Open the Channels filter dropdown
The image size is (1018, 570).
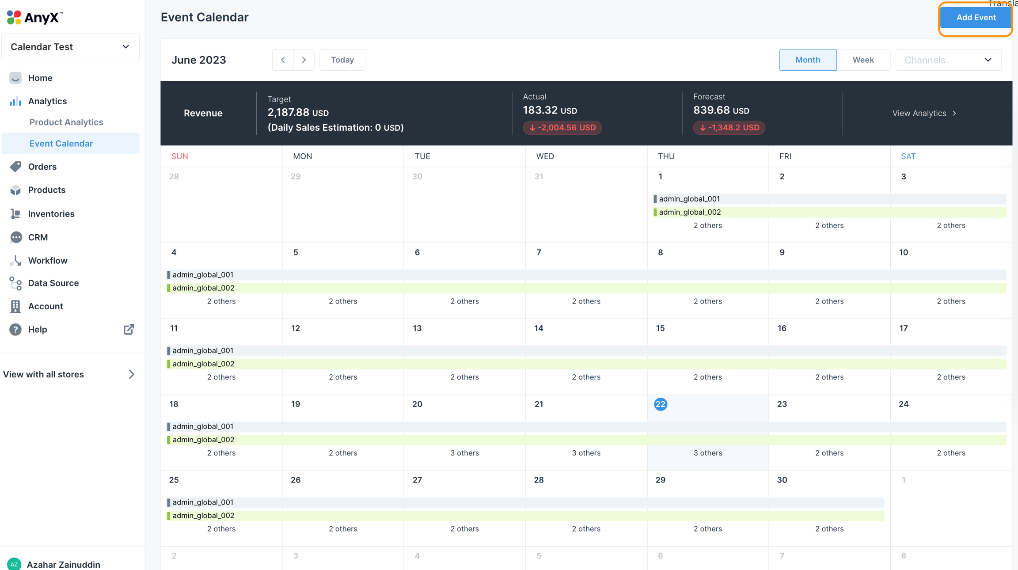(948, 60)
